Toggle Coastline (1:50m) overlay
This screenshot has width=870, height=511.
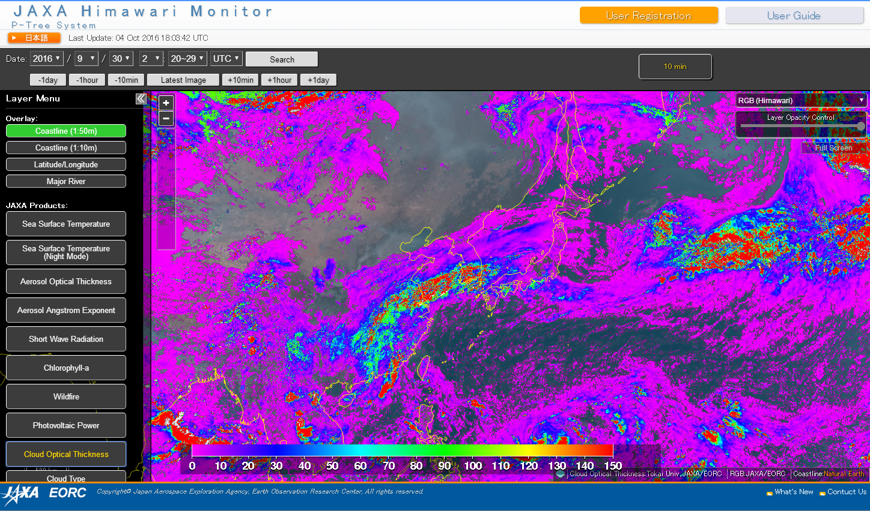(x=66, y=131)
